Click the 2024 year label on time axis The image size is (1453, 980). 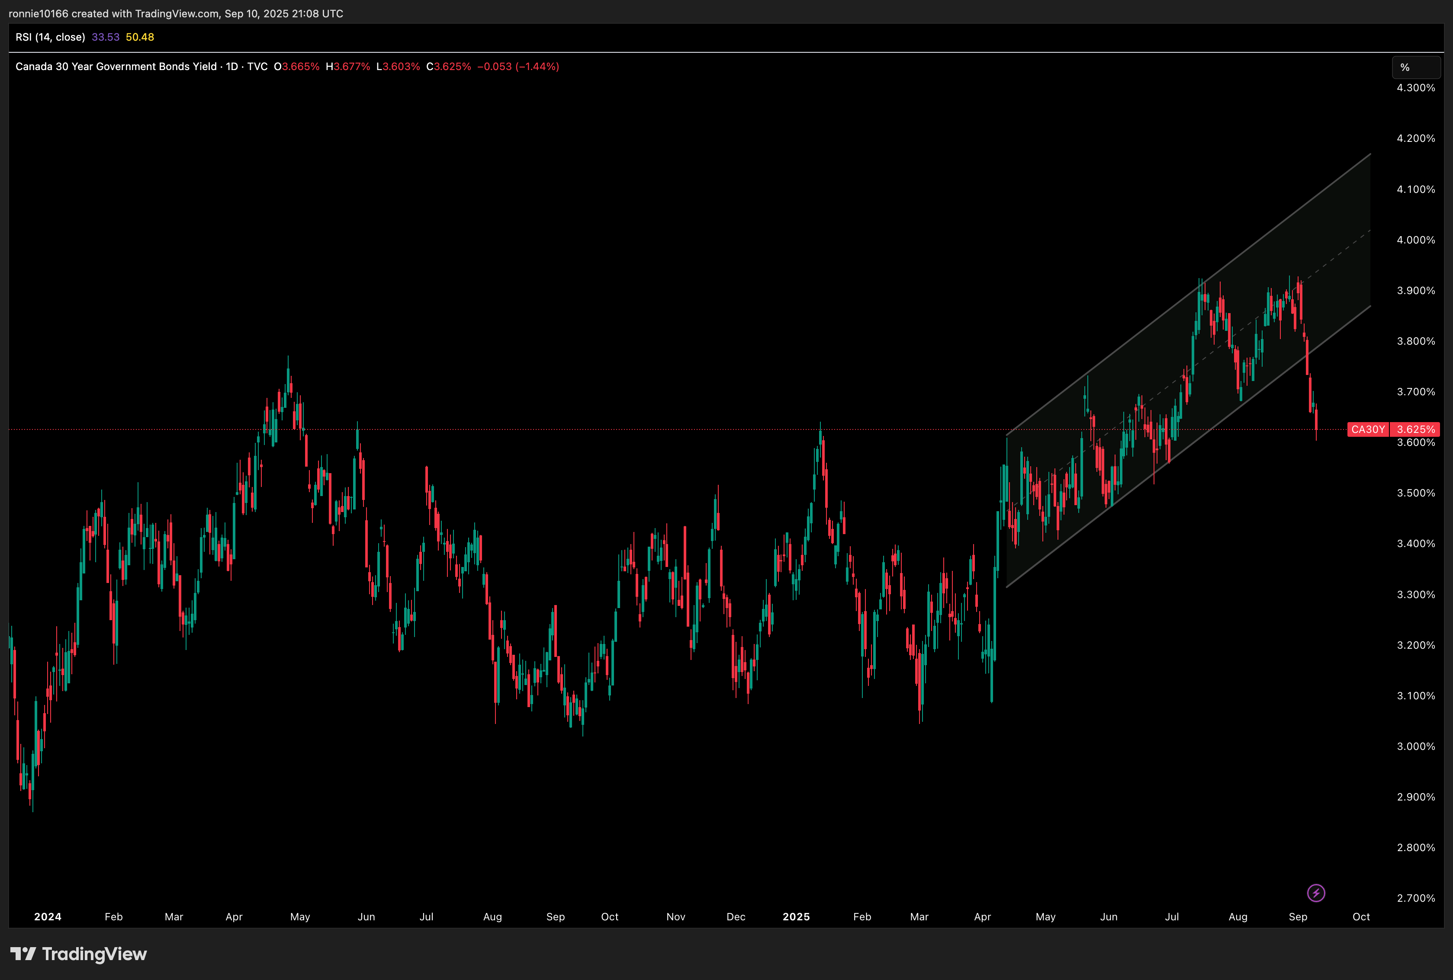coord(48,916)
